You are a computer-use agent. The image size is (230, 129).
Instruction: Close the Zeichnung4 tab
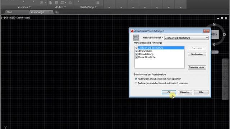[x=50, y=12]
